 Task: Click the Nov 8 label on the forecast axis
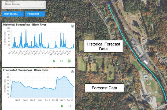coord(40,100)
